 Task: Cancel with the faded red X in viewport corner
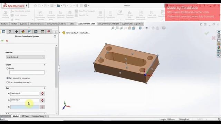[214, 38]
